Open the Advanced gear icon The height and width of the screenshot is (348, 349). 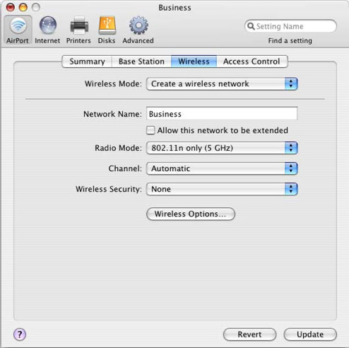pos(138,25)
